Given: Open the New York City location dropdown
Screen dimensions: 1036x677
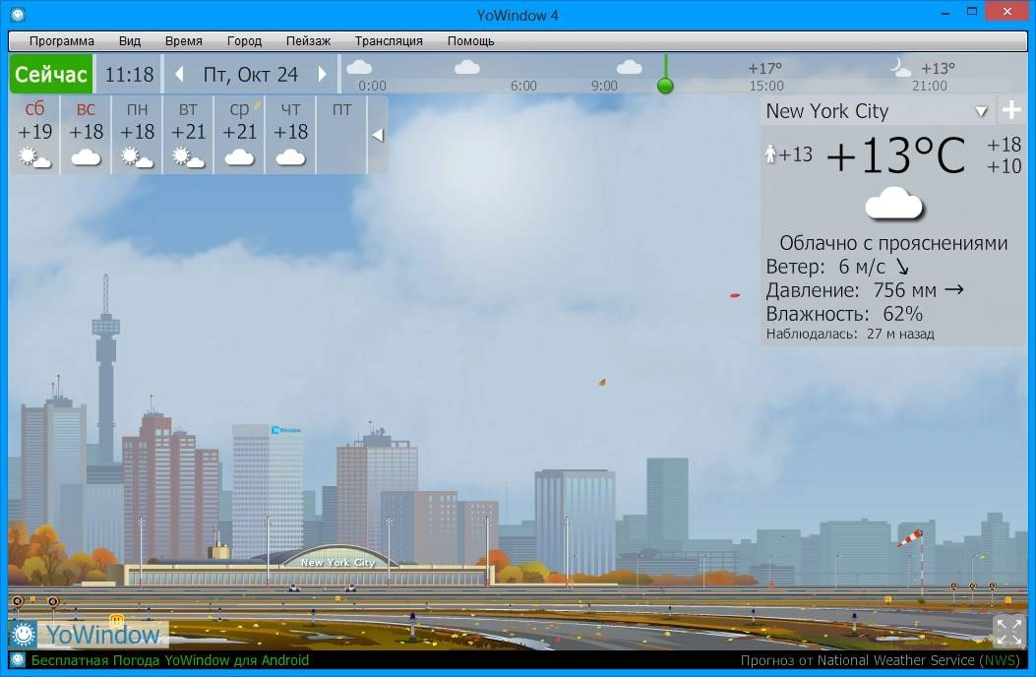Looking at the screenshot, I should [x=981, y=111].
